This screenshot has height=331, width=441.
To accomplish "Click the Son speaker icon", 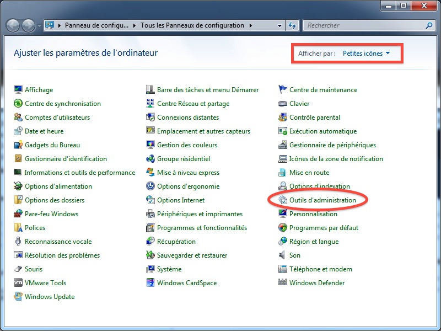I will pyautogui.click(x=282, y=255).
